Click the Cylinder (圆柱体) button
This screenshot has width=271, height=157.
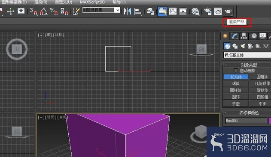(x=236, y=90)
